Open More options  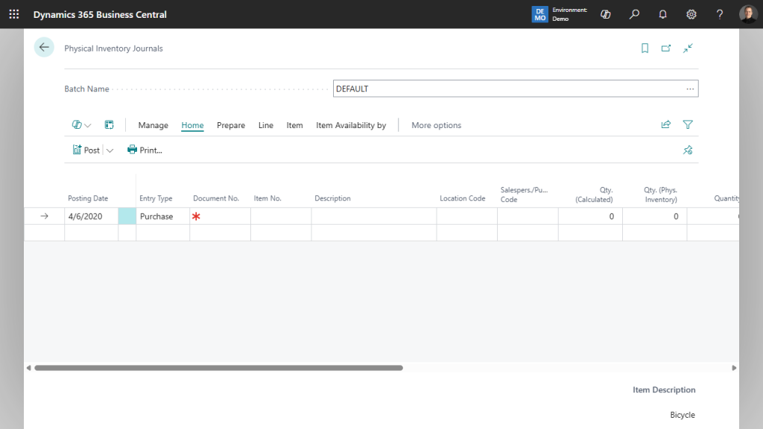tap(436, 125)
